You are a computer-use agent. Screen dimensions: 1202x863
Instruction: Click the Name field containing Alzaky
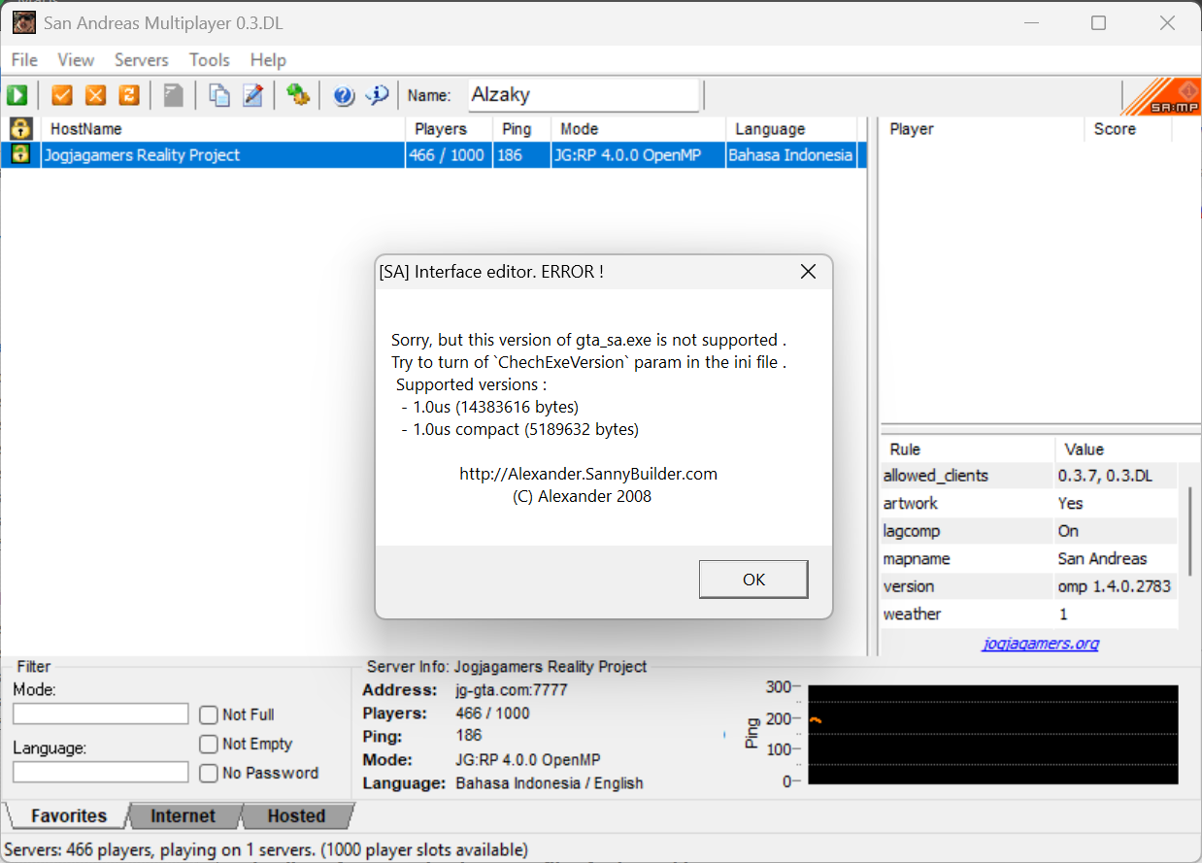coord(584,95)
